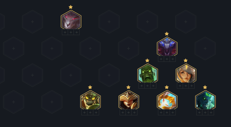Toggle star above the green zombie champion
The image size is (231, 127).
click(147, 60)
